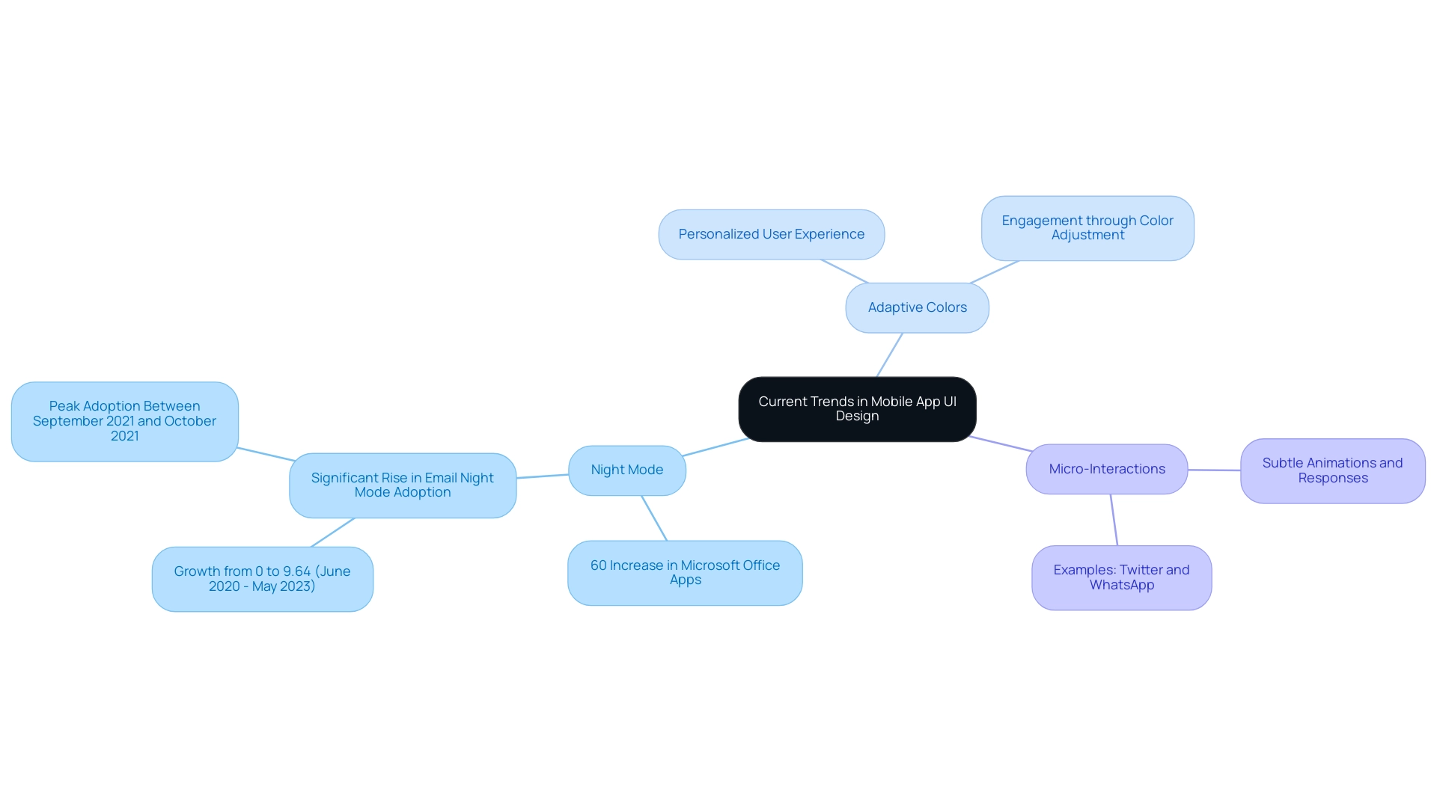
Task: Select the 'Personalized User Experience' node
Action: coord(771,234)
